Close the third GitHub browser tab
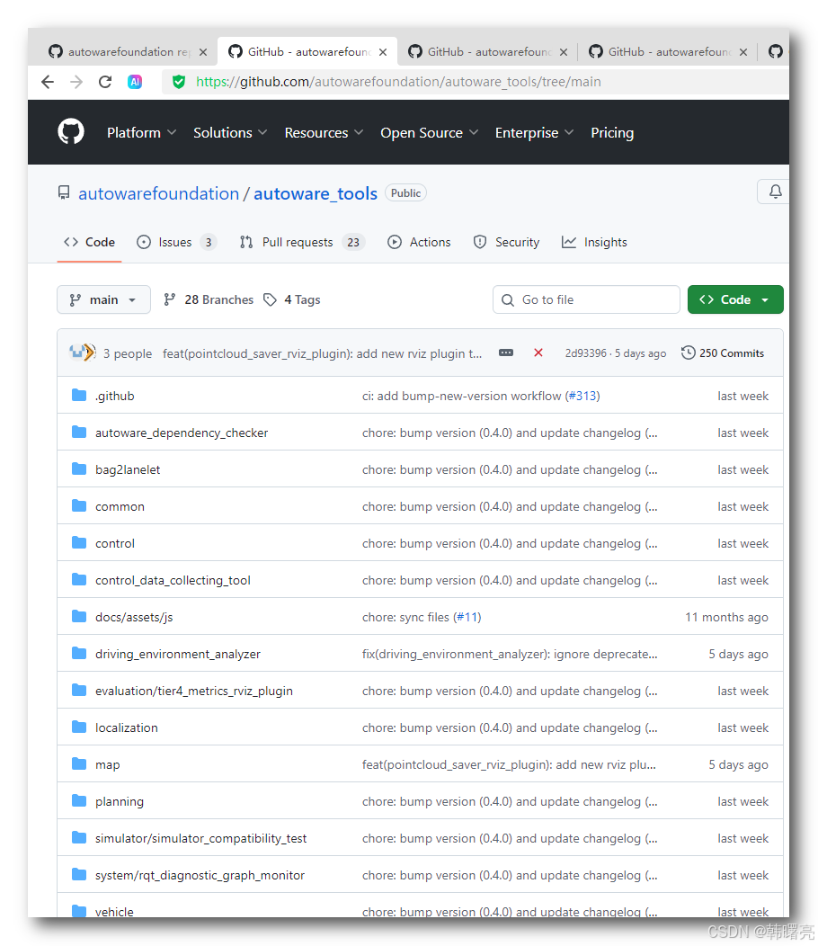 click(x=564, y=52)
